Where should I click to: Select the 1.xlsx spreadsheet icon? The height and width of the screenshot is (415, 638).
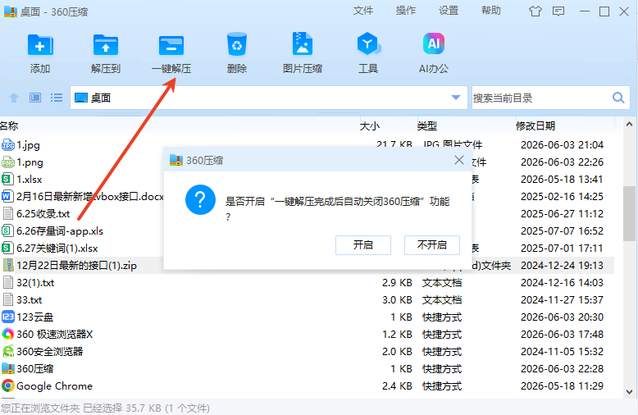7,180
